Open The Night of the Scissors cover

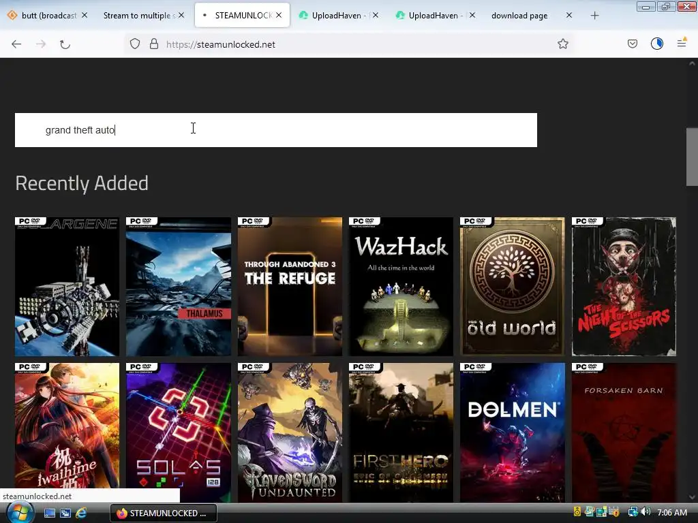[624, 287]
